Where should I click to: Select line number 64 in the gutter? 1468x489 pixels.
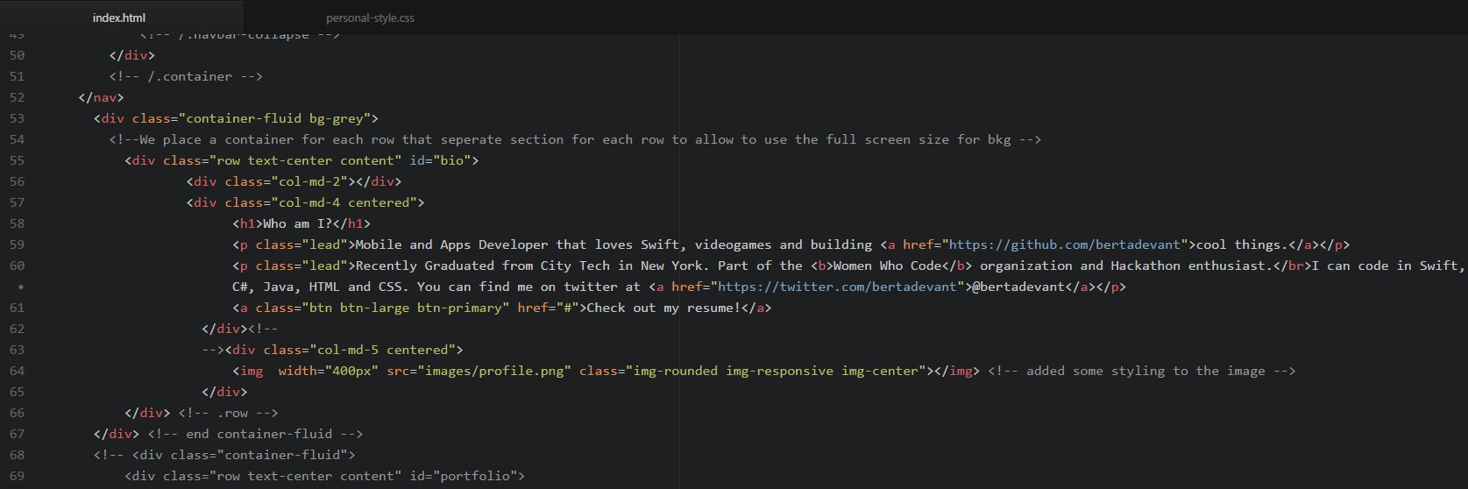pyautogui.click(x=17, y=371)
